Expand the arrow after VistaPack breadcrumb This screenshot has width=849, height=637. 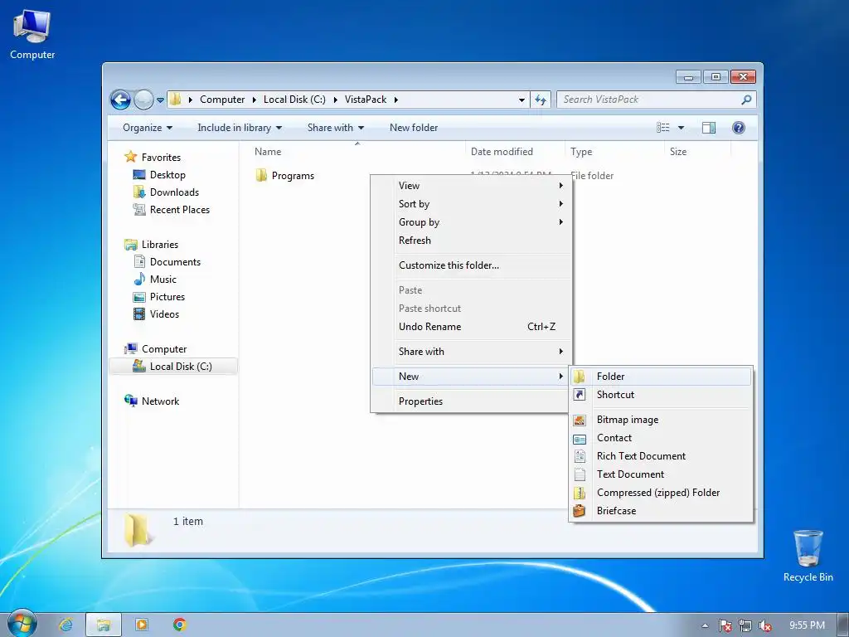click(x=396, y=100)
